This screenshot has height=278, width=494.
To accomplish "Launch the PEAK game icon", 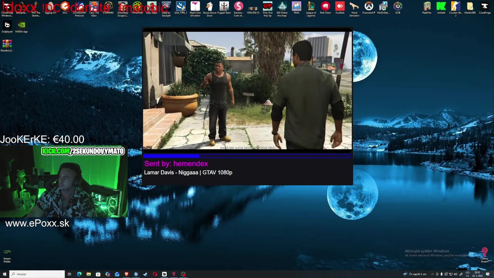I will 296,8.
